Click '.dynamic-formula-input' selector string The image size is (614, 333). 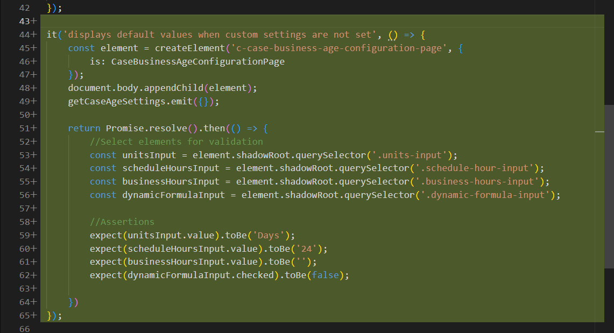(x=485, y=195)
